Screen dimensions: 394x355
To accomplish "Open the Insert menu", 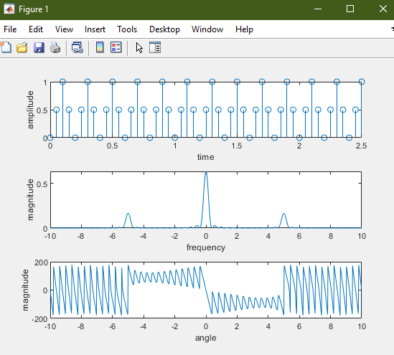I will [x=95, y=29].
